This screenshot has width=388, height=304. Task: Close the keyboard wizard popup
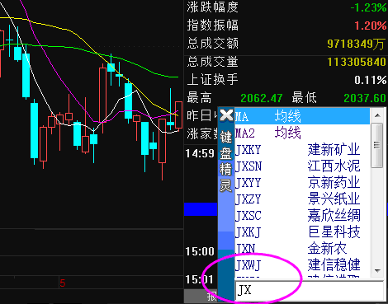click(x=226, y=115)
